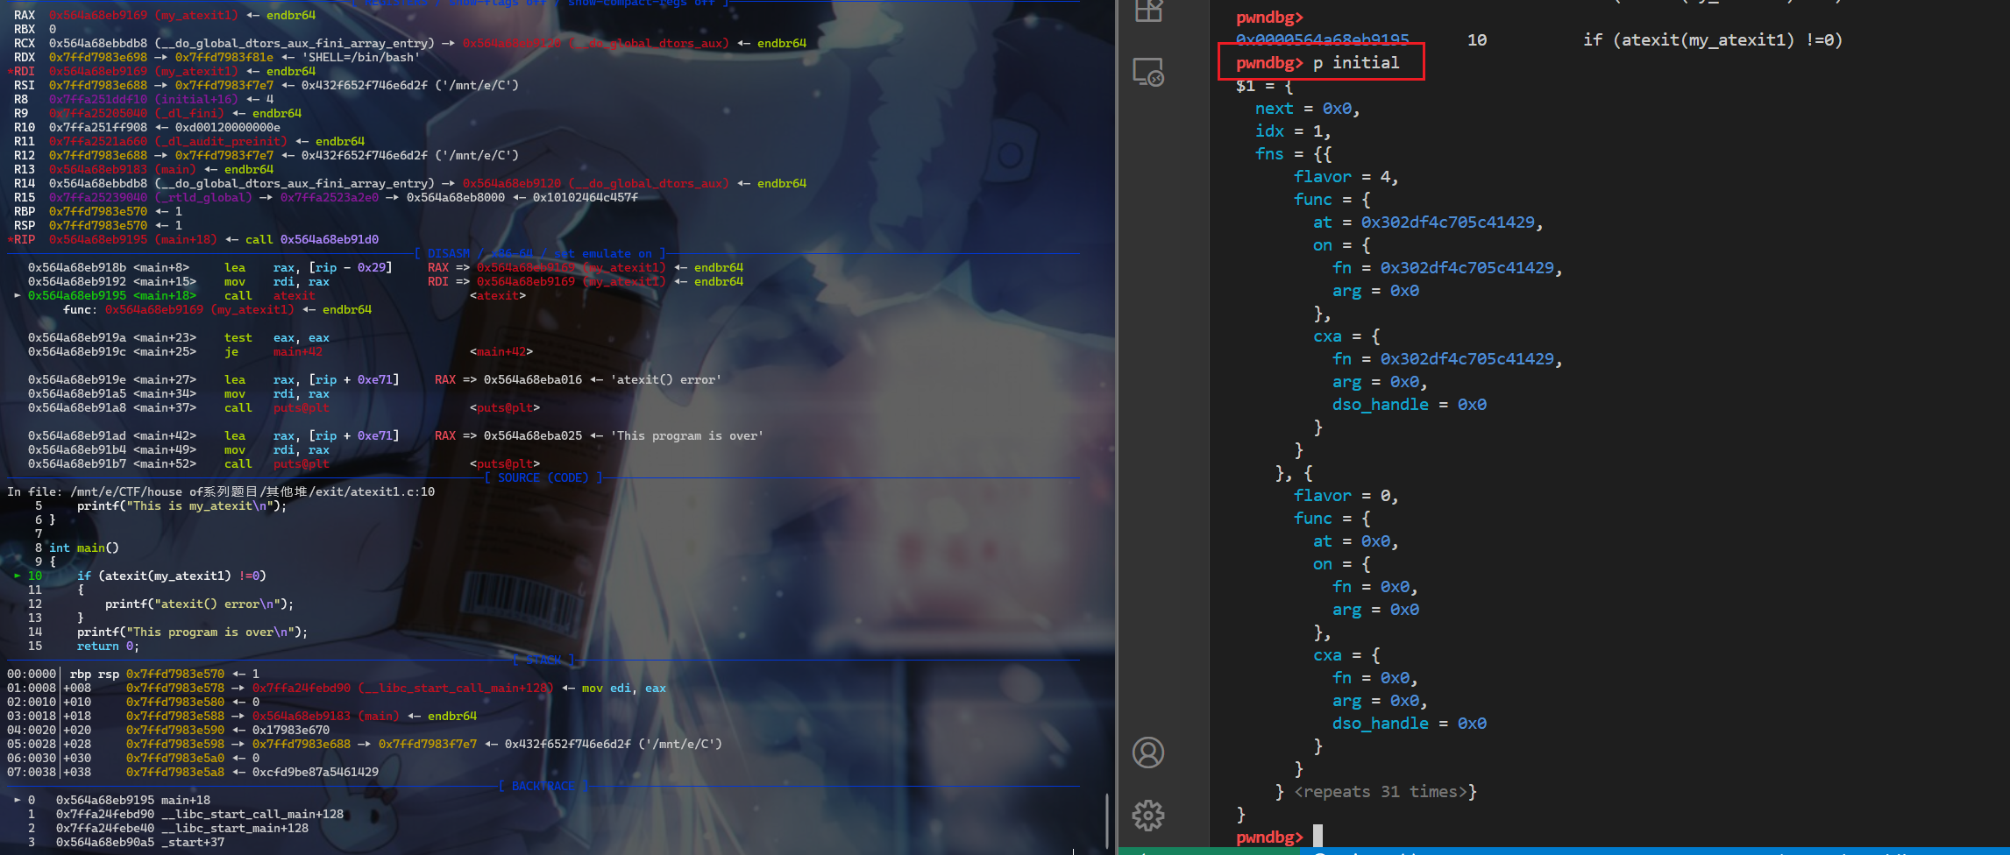Click the 'idx = 1' output line
The width and height of the screenshot is (2010, 855).
(1292, 131)
